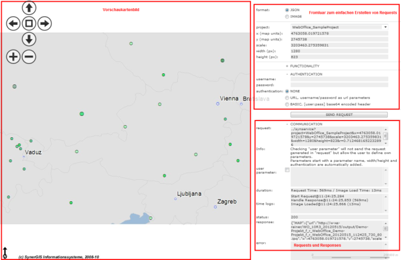The image size is (401, 260).
Task: Pan the map up with the arrow
Action: coord(28,8)
